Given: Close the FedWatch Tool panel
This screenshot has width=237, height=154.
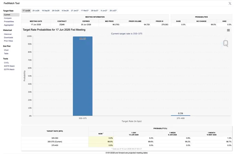Looking at the screenshot, I should click(x=230, y=3).
